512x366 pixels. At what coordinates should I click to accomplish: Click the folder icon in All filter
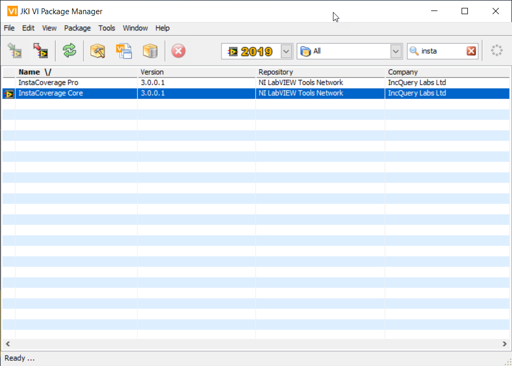[305, 51]
